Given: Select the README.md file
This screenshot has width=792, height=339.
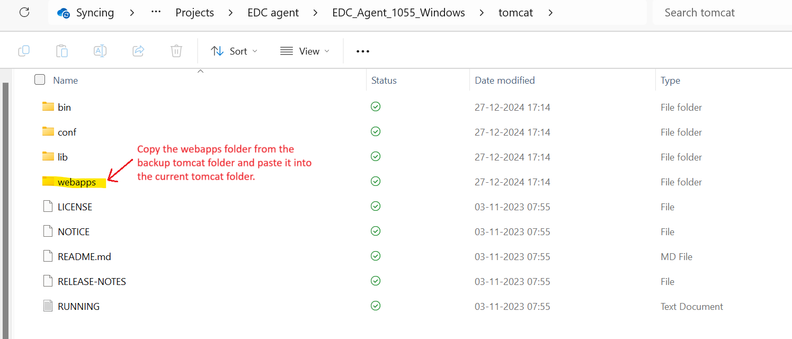Looking at the screenshot, I should click(x=84, y=256).
